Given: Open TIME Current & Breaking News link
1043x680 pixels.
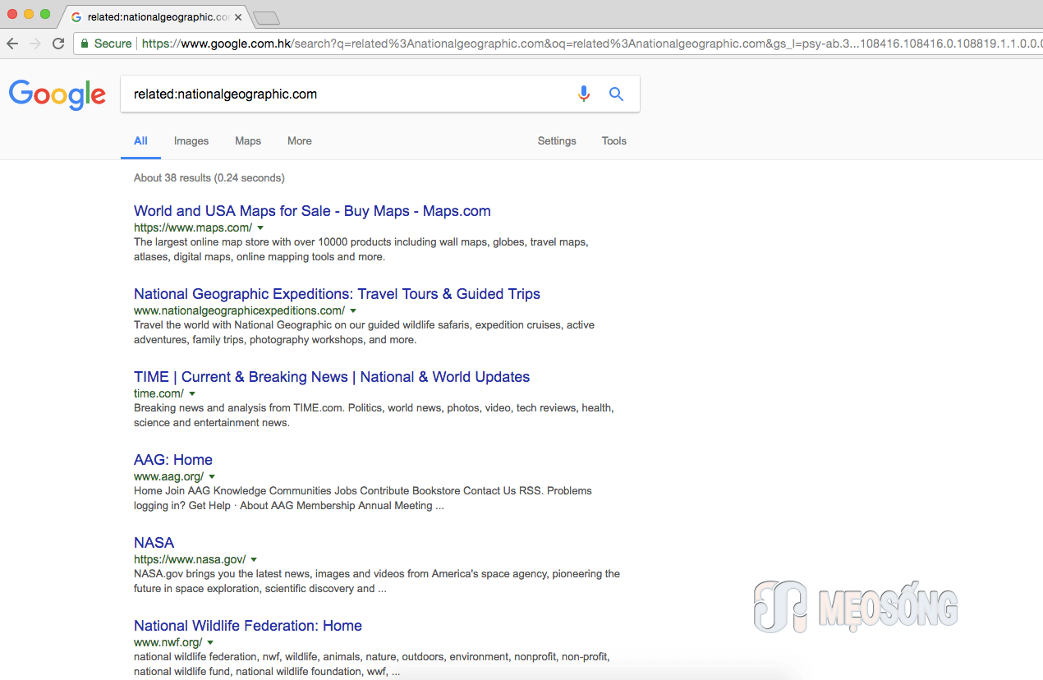Looking at the screenshot, I should click(x=332, y=377).
